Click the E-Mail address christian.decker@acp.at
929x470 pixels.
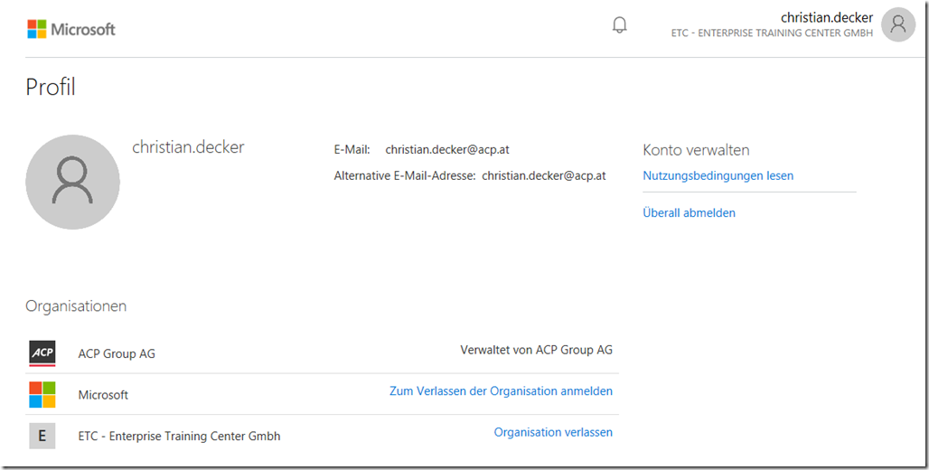(x=447, y=150)
